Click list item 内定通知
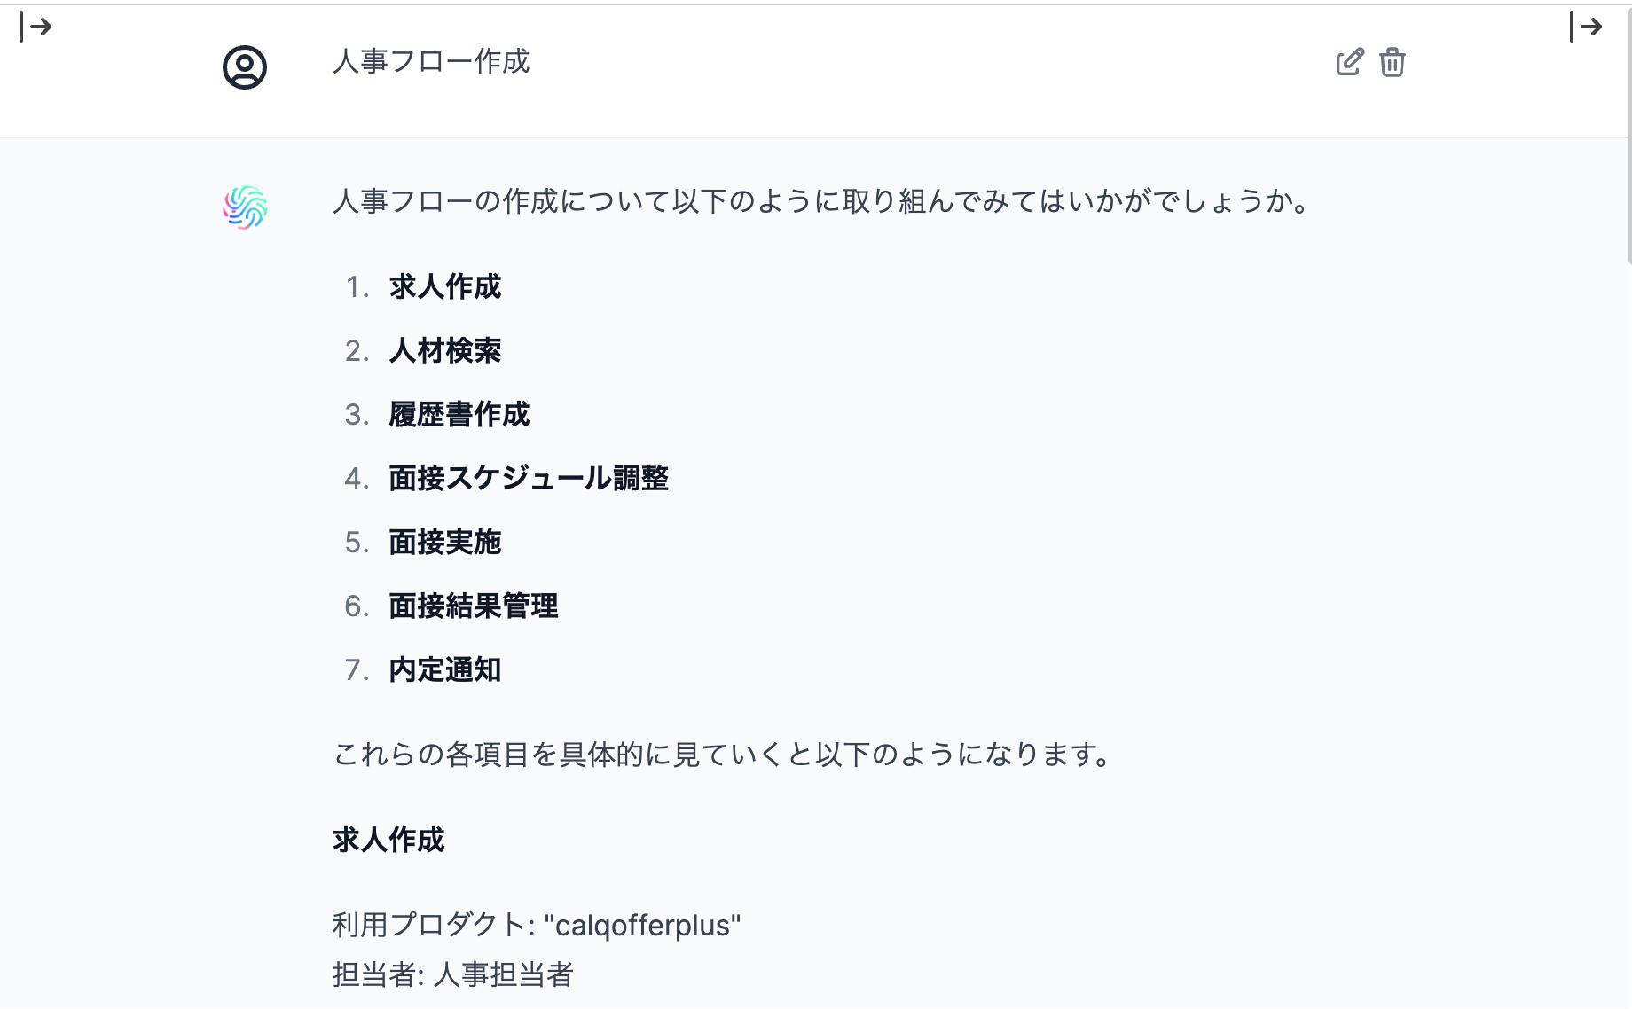The height and width of the screenshot is (1009, 1632). pos(445,670)
